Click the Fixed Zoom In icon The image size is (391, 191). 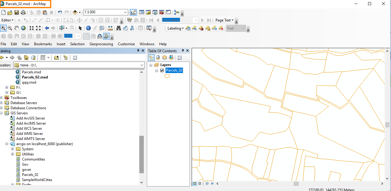[x=32, y=28]
